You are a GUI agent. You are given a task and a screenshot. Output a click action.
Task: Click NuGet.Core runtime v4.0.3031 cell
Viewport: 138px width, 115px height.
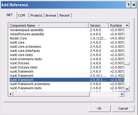pyautogui.click(x=117, y=38)
